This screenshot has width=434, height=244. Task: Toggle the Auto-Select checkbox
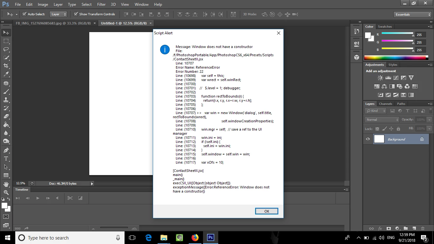click(24, 14)
